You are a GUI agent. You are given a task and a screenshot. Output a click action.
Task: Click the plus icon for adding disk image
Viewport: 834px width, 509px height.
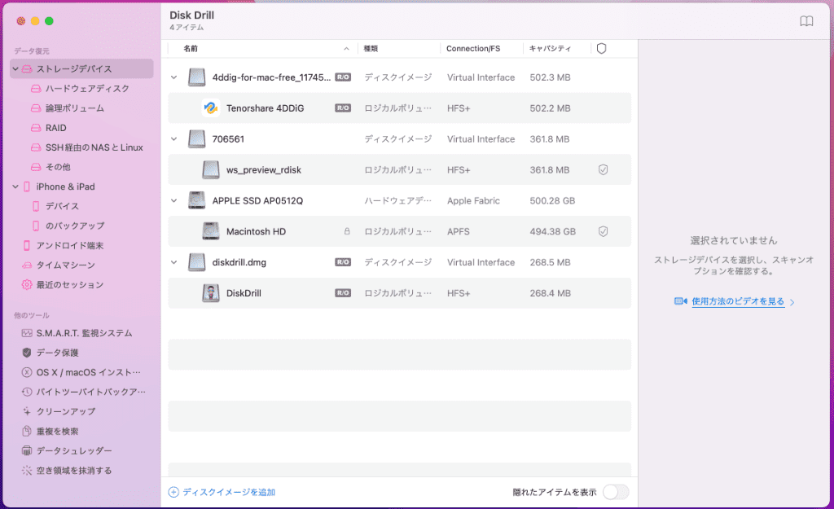tap(173, 492)
